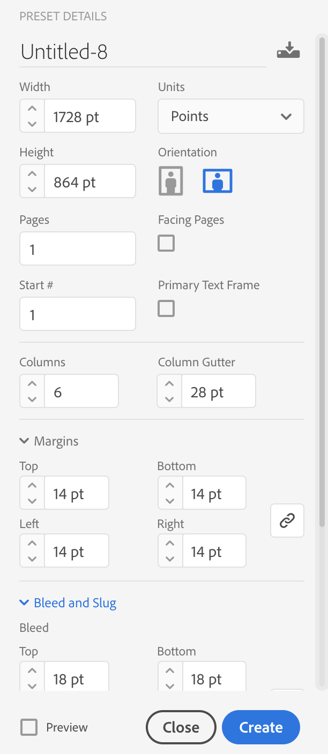Viewport: 328px width, 754px height.
Task: Click the Close button
Action: tap(181, 727)
